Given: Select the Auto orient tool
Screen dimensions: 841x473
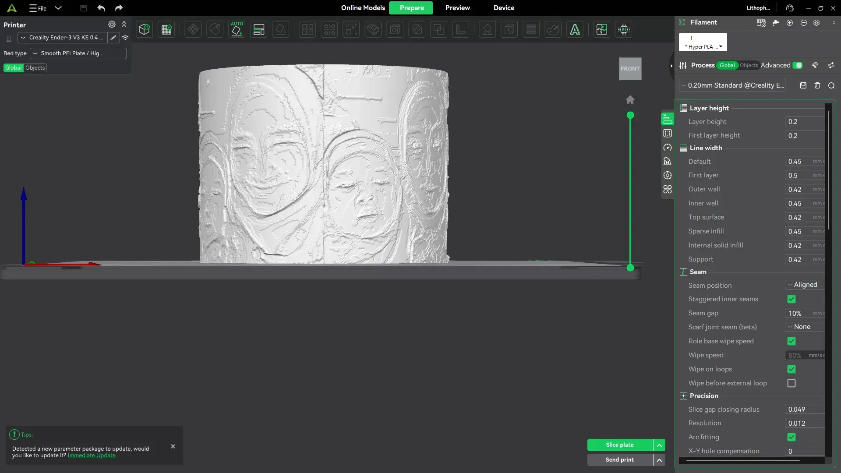Looking at the screenshot, I should (237, 29).
